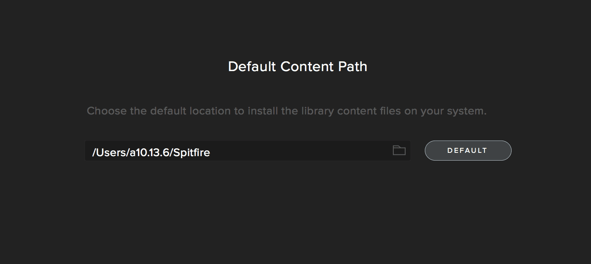Viewport: 591px width, 264px height.
Task: Browse for a new install location folder
Action: click(399, 150)
